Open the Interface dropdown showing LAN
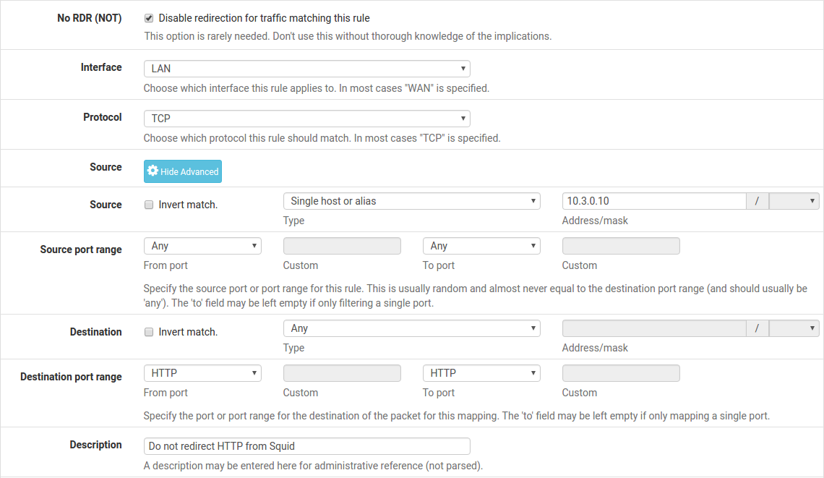The width and height of the screenshot is (824, 478). [x=306, y=69]
